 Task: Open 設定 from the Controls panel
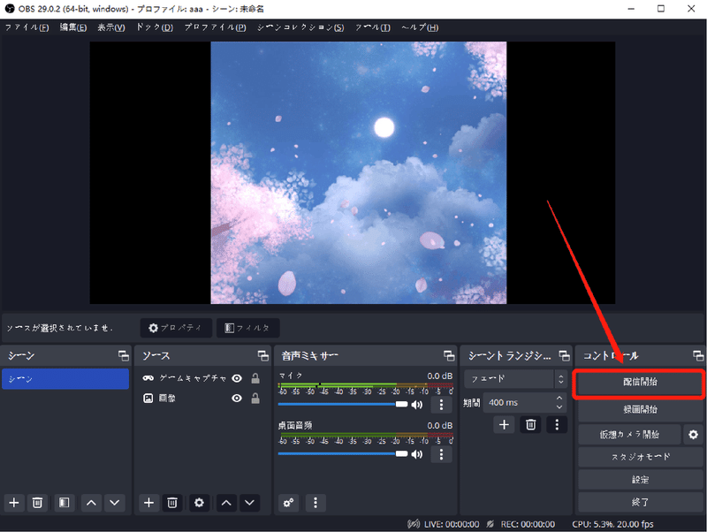click(640, 480)
